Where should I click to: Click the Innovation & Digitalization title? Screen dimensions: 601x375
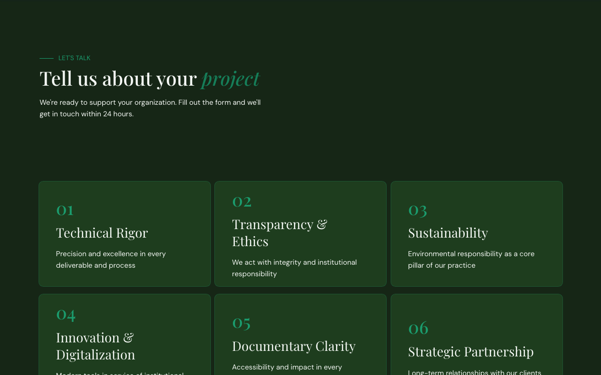(96, 346)
